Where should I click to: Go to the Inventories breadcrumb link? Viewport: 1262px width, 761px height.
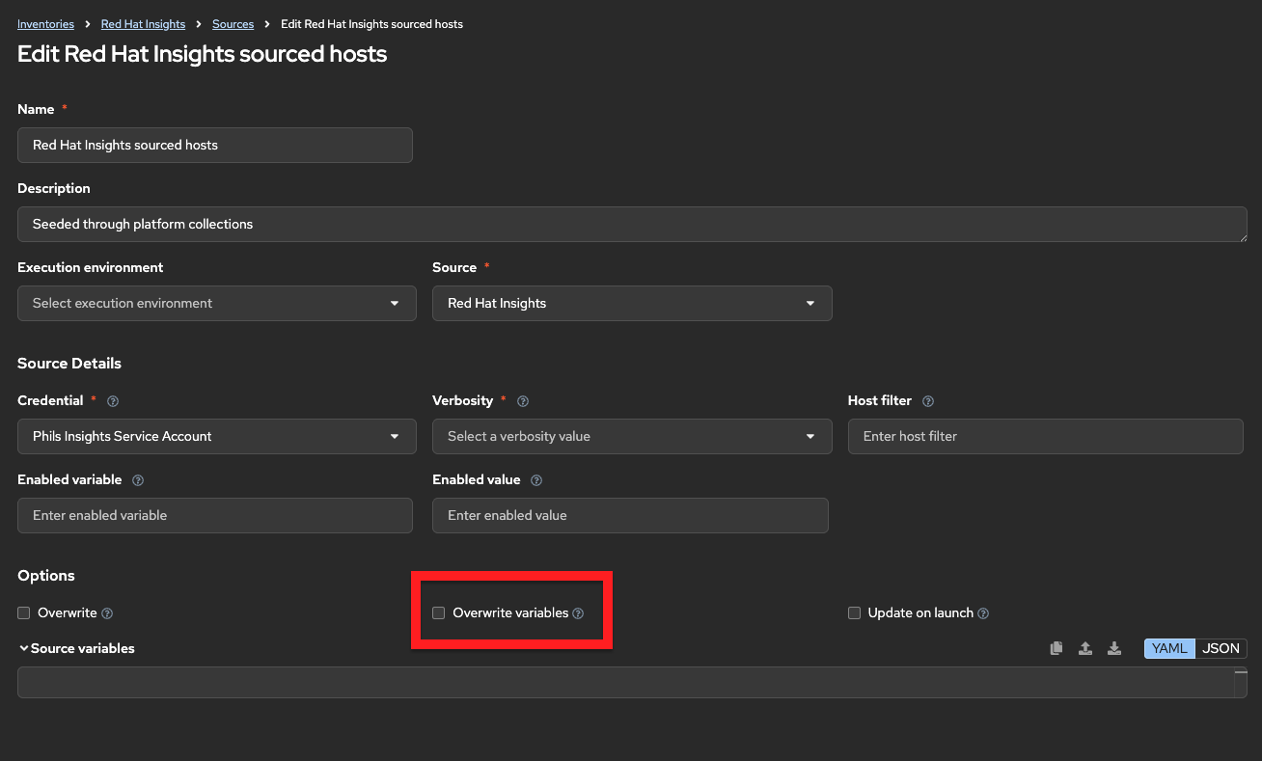tap(45, 24)
